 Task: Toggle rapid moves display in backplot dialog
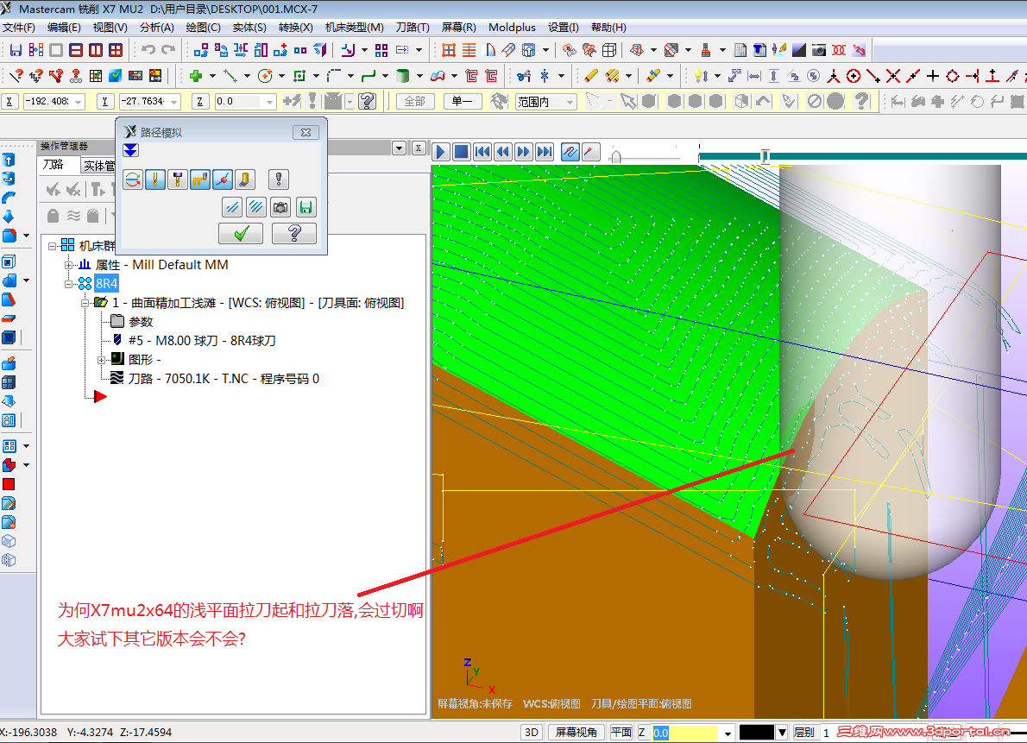pos(199,179)
